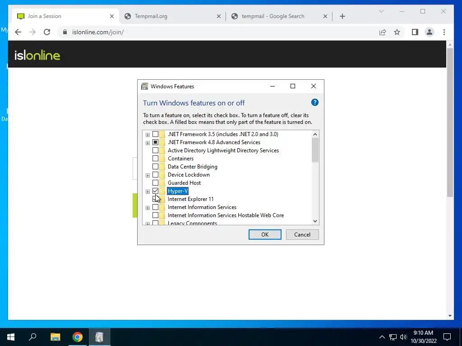Click OK in Windows Features
The image size is (462, 346).
(x=265, y=234)
